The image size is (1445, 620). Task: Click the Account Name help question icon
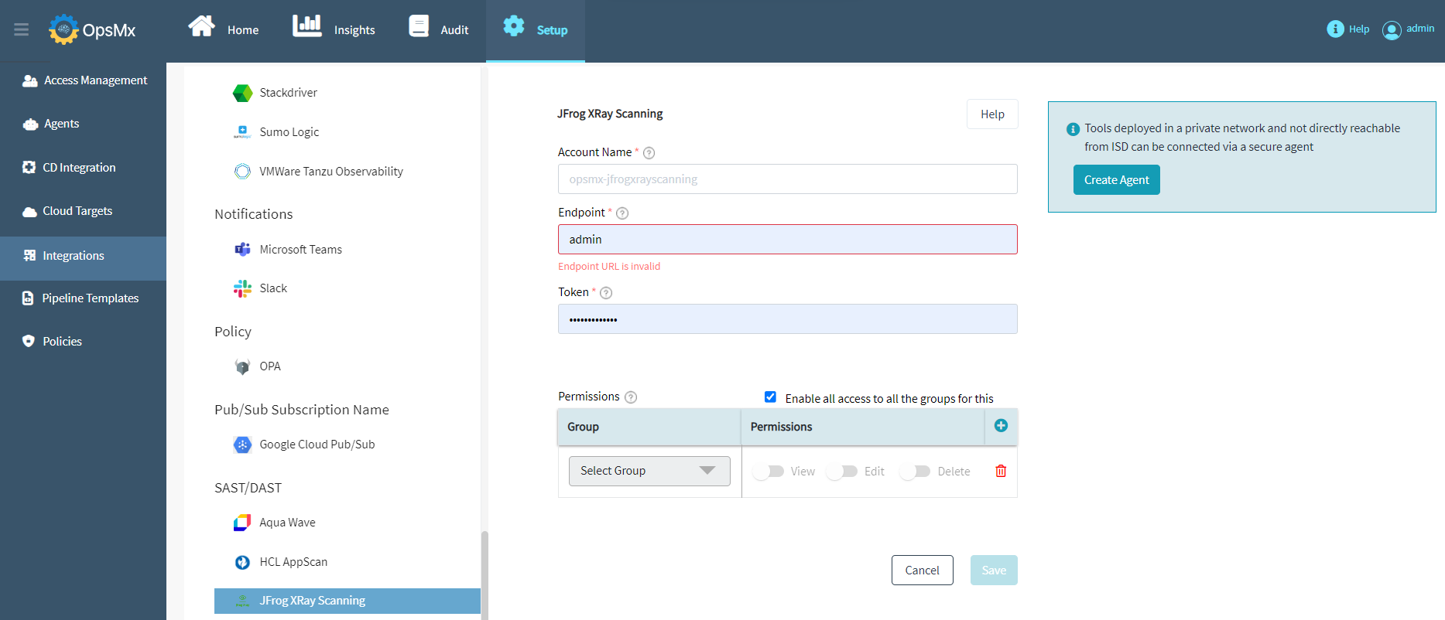point(649,153)
